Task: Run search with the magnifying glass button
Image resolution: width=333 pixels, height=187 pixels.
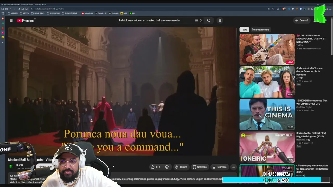Action: (209, 21)
